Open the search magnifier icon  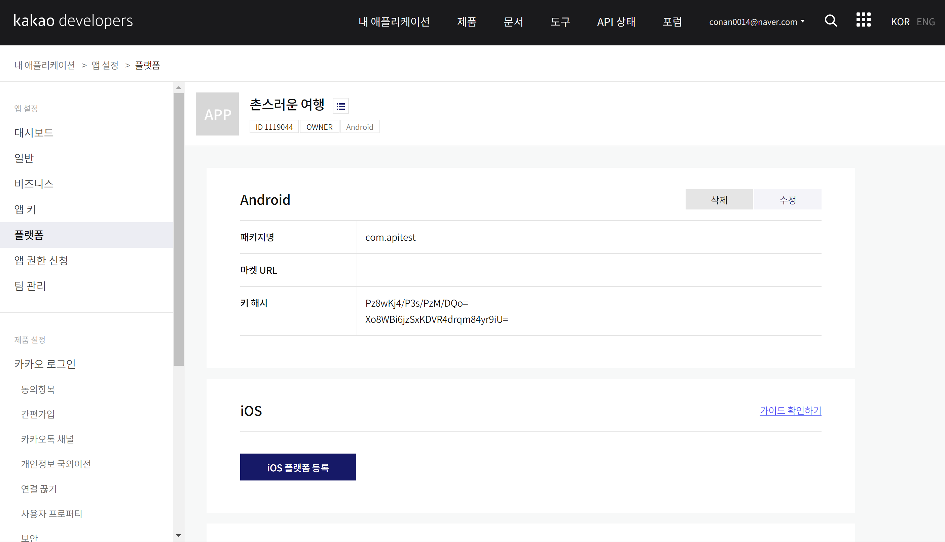tap(831, 21)
